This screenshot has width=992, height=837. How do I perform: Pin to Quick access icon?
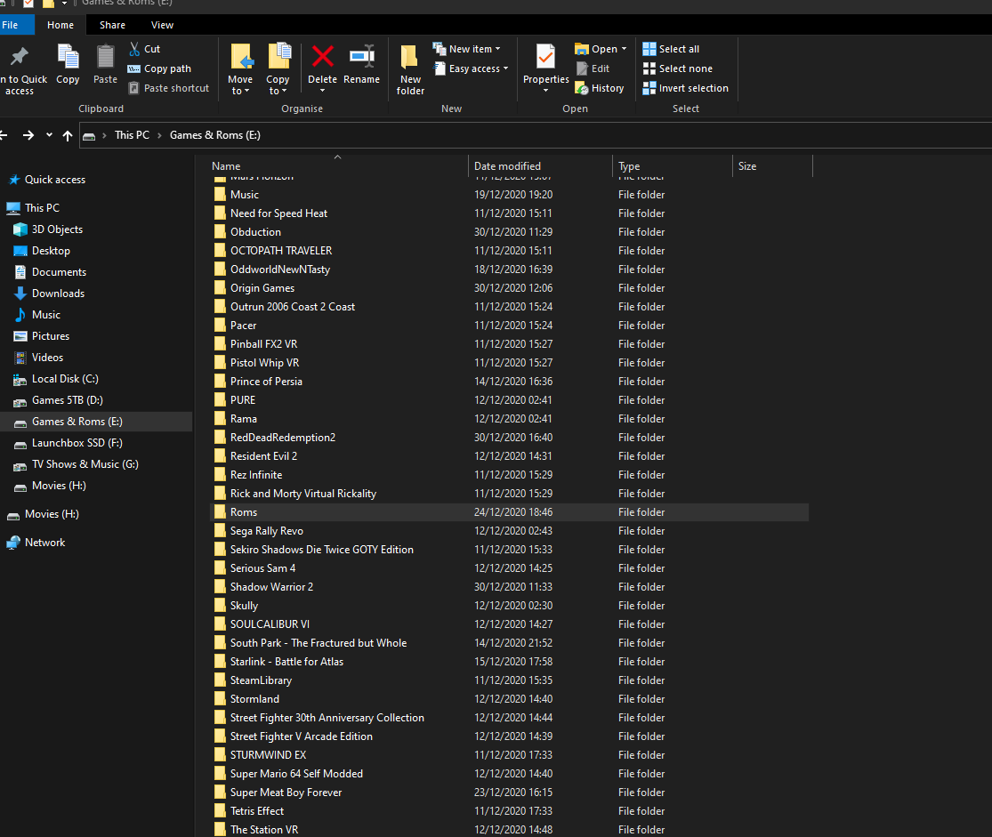[x=20, y=56]
